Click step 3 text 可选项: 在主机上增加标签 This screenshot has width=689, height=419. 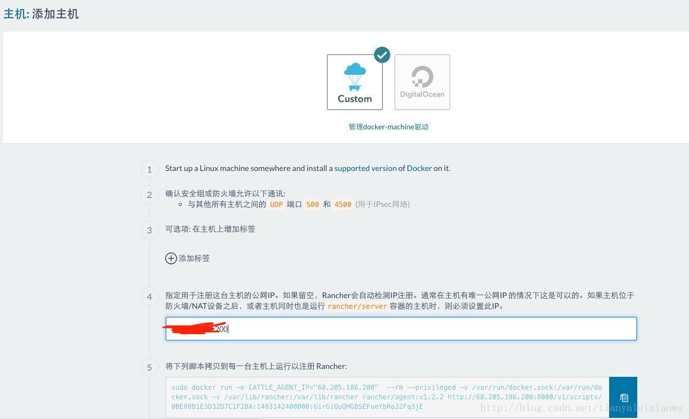(x=210, y=229)
